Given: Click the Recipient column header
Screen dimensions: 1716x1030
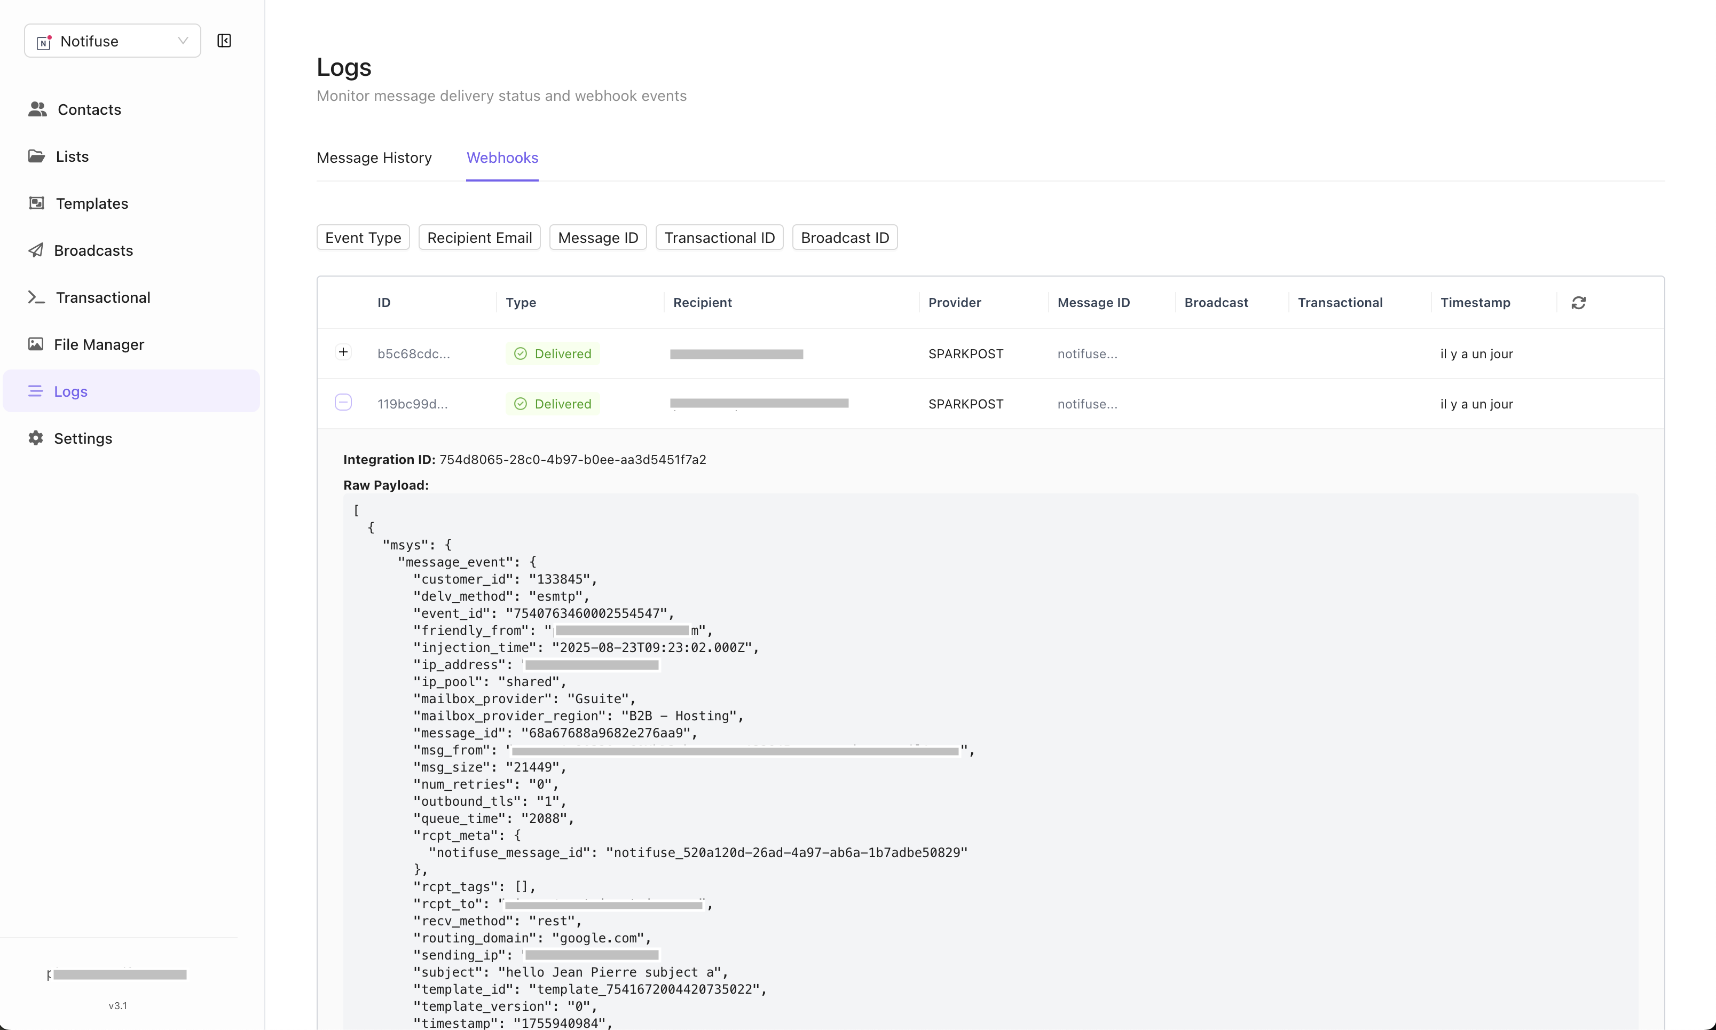Looking at the screenshot, I should pos(702,303).
